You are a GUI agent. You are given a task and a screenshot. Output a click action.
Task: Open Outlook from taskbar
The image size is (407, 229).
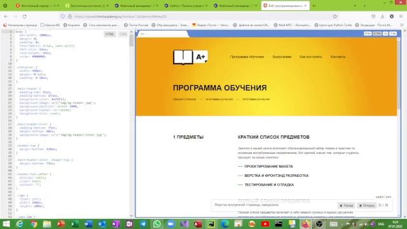tap(102, 224)
